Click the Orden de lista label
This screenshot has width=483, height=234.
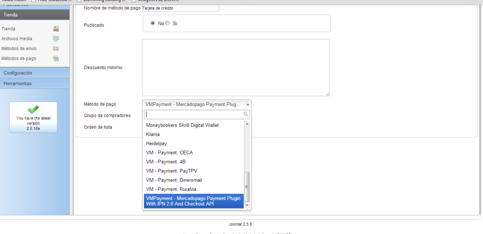tap(98, 126)
